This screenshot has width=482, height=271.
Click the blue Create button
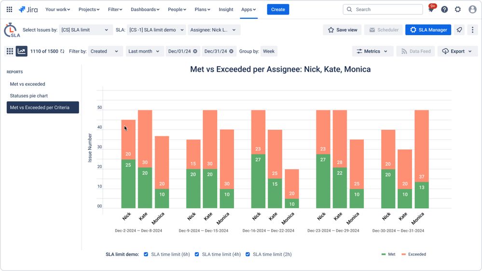[278, 10]
